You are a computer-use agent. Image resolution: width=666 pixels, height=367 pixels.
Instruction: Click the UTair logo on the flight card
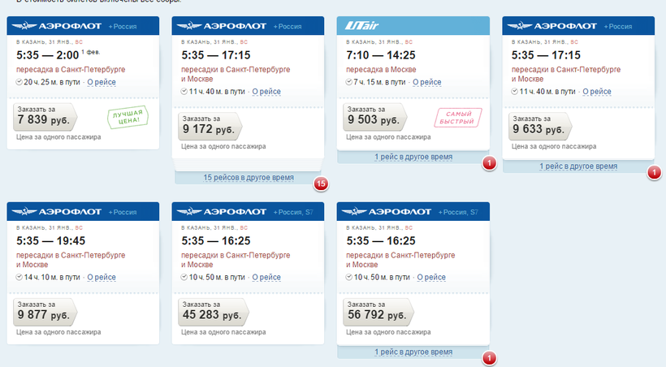coord(361,25)
